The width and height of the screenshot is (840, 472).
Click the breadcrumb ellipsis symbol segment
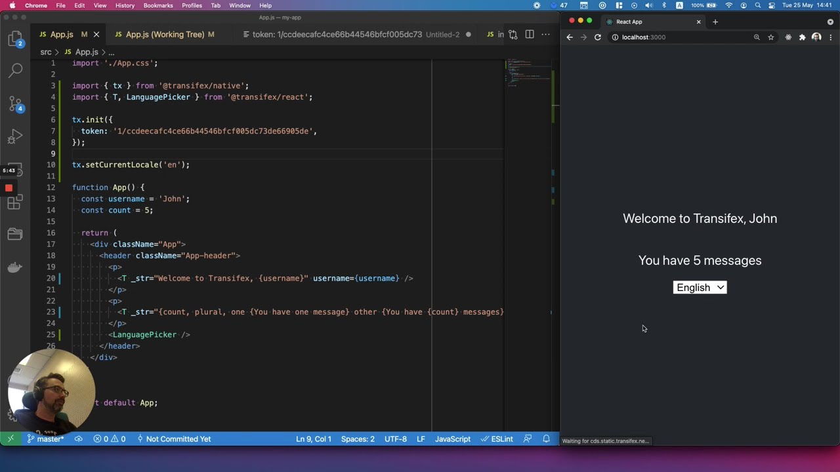(111, 52)
